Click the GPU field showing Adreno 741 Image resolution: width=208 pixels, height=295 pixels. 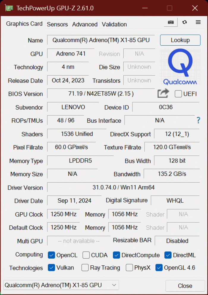[71, 54]
